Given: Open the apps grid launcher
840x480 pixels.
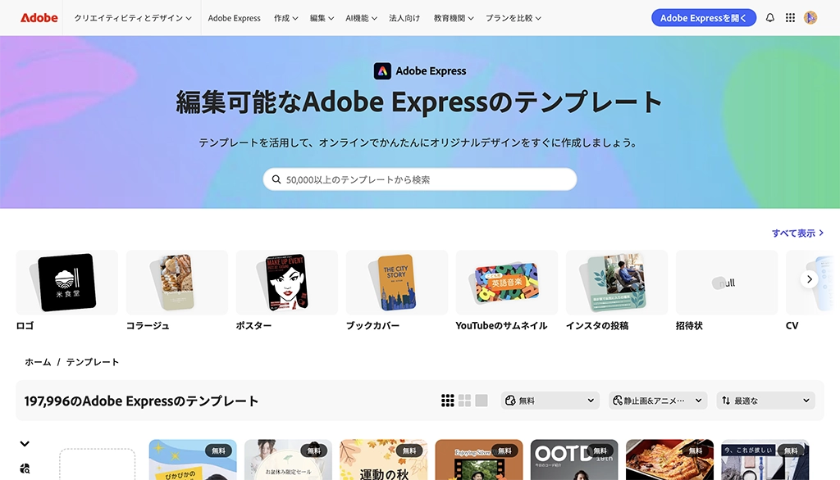Looking at the screenshot, I should pos(790,17).
